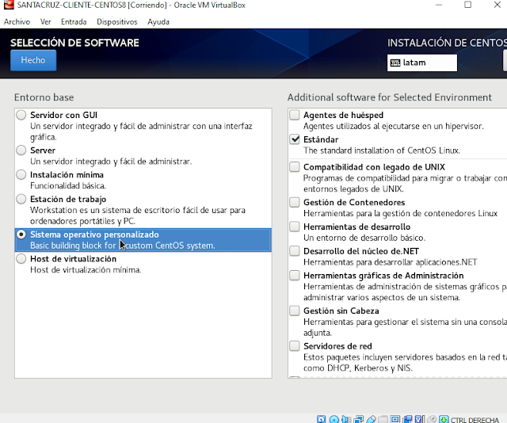The width and height of the screenshot is (507, 423).
Task: Enable Gestión de Contenedores checkbox
Action: [295, 202]
